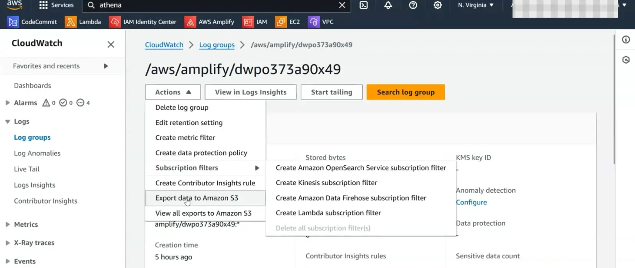This screenshot has width=635, height=268.
Task: Open Dashboards in the sidebar
Action: pos(32,85)
